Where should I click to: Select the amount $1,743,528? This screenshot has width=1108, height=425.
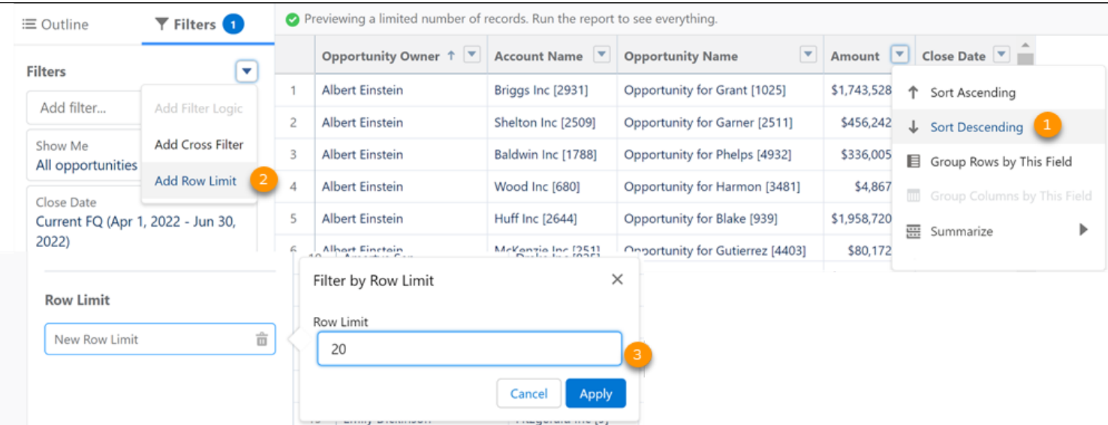click(x=861, y=90)
